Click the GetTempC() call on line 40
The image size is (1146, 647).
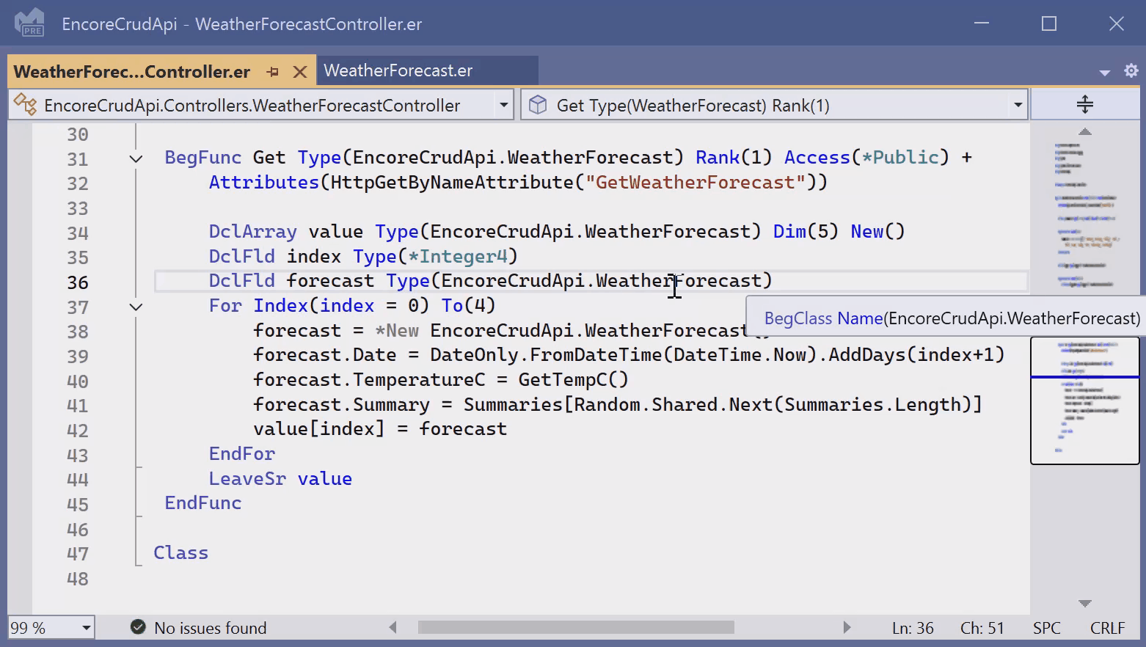tap(574, 379)
